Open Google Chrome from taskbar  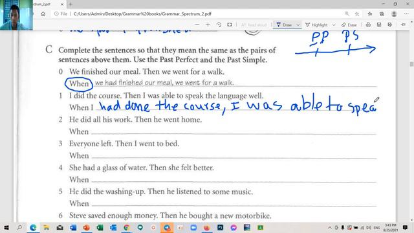pos(127,227)
